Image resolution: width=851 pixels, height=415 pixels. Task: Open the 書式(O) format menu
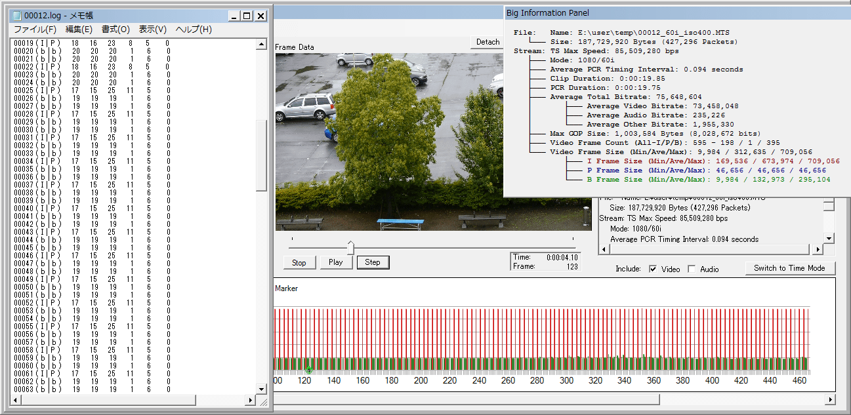click(x=115, y=30)
